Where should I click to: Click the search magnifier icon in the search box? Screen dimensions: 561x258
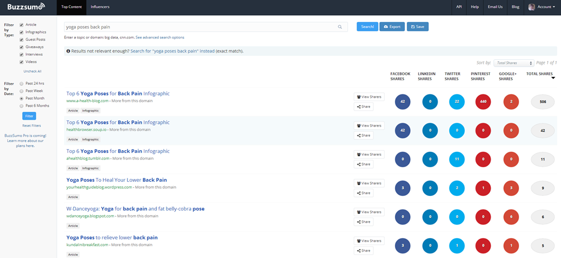340,27
